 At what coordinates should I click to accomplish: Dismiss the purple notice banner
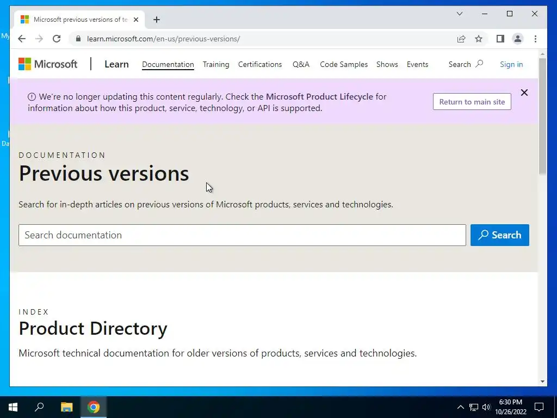(524, 93)
